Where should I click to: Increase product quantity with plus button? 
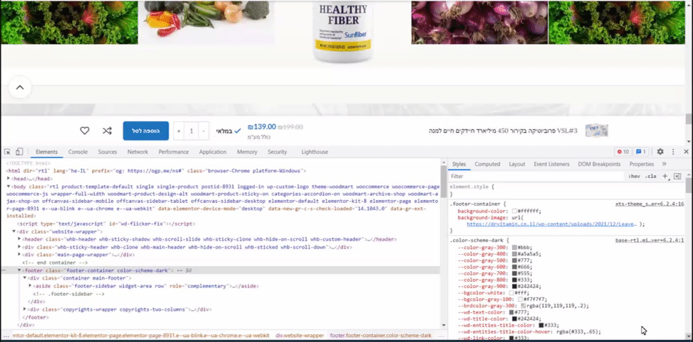pos(179,131)
